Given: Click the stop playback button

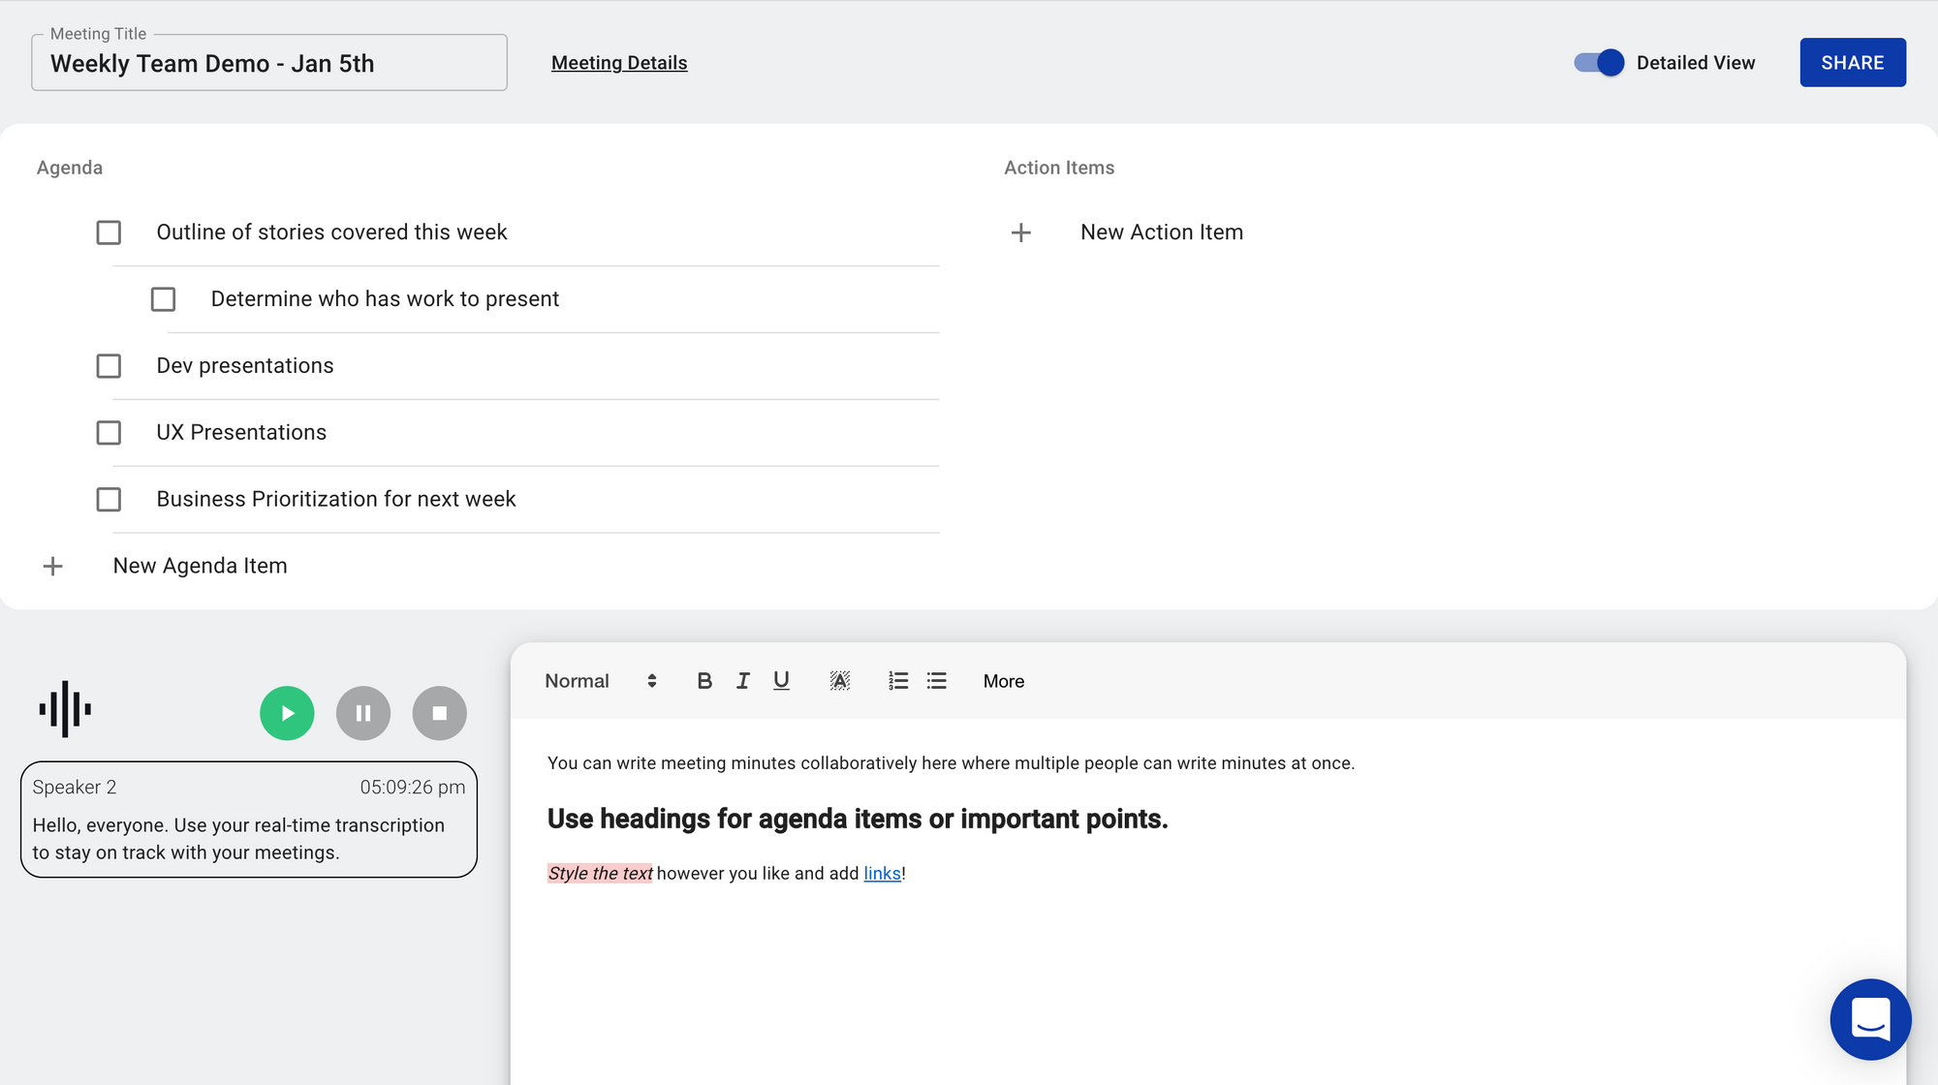Looking at the screenshot, I should pyautogui.click(x=439, y=712).
